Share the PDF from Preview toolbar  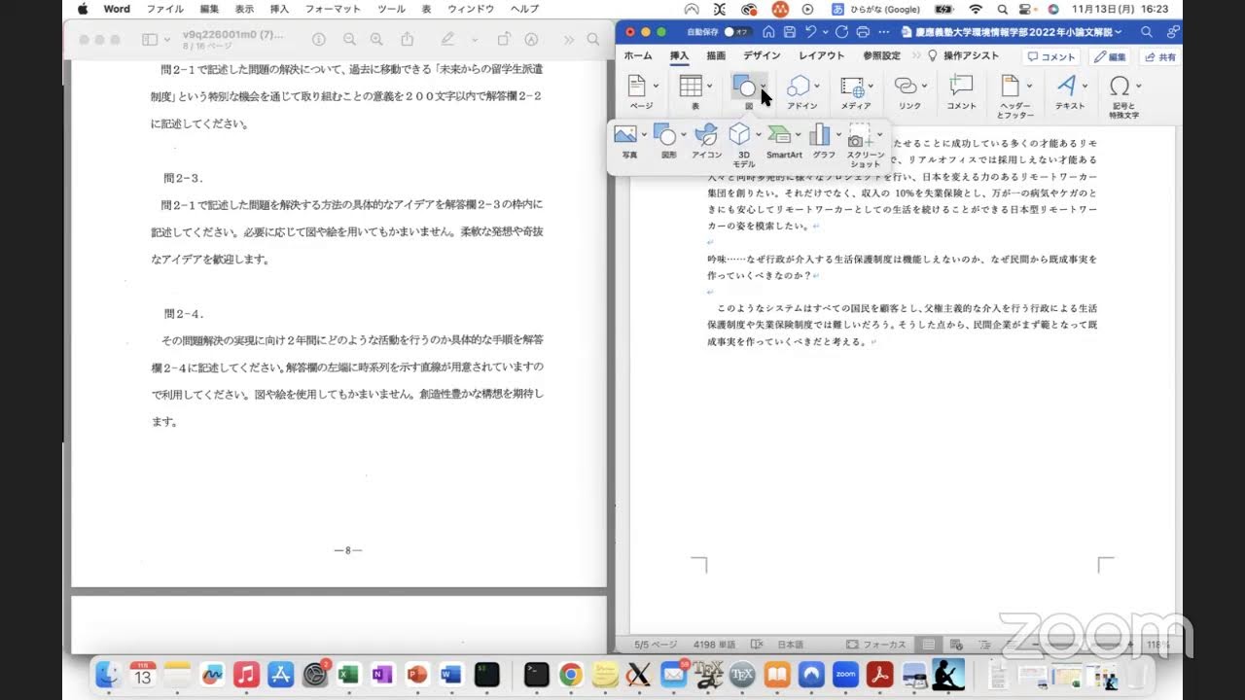(408, 40)
